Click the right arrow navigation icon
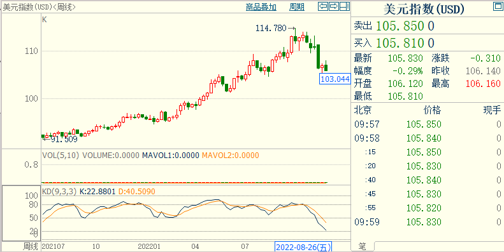This screenshot has height=252, width=504. pos(334,6)
